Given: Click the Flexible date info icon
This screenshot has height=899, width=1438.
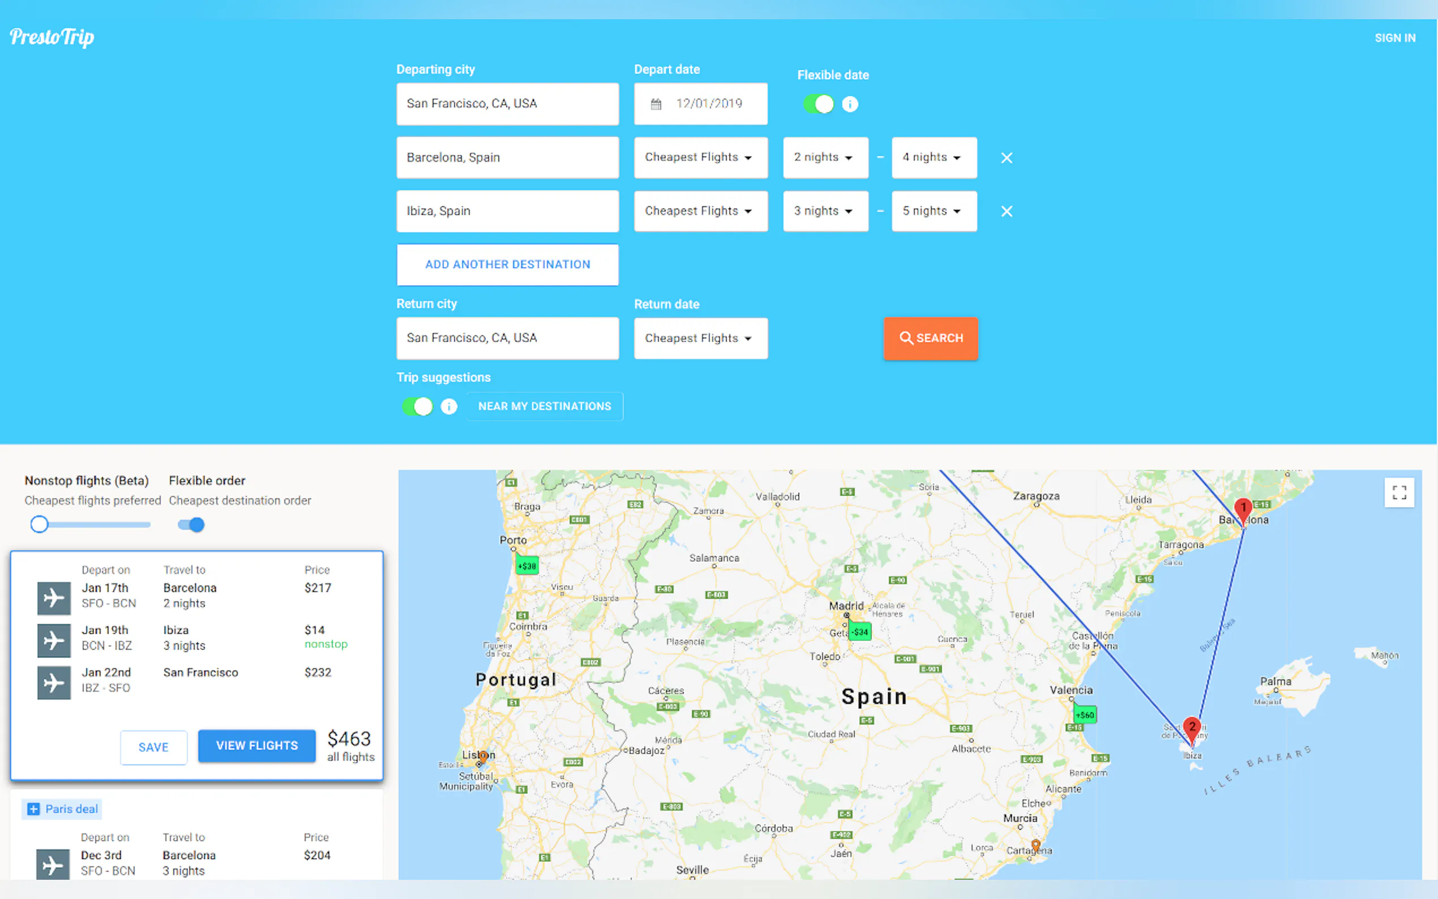Looking at the screenshot, I should tap(849, 104).
